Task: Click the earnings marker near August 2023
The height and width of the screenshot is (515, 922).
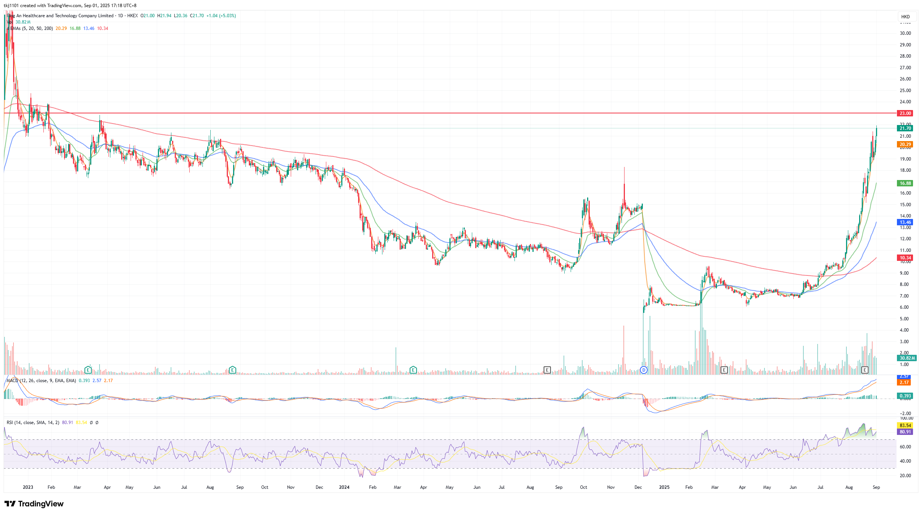Action: (232, 370)
